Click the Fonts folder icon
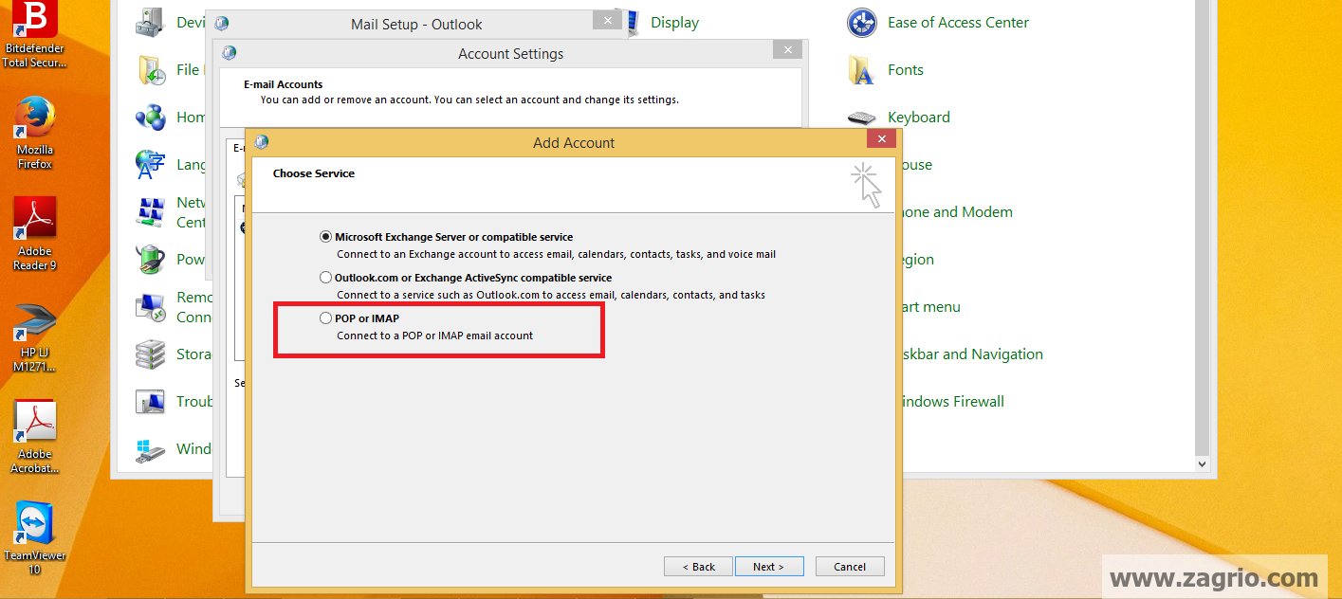The image size is (1342, 599). click(861, 70)
